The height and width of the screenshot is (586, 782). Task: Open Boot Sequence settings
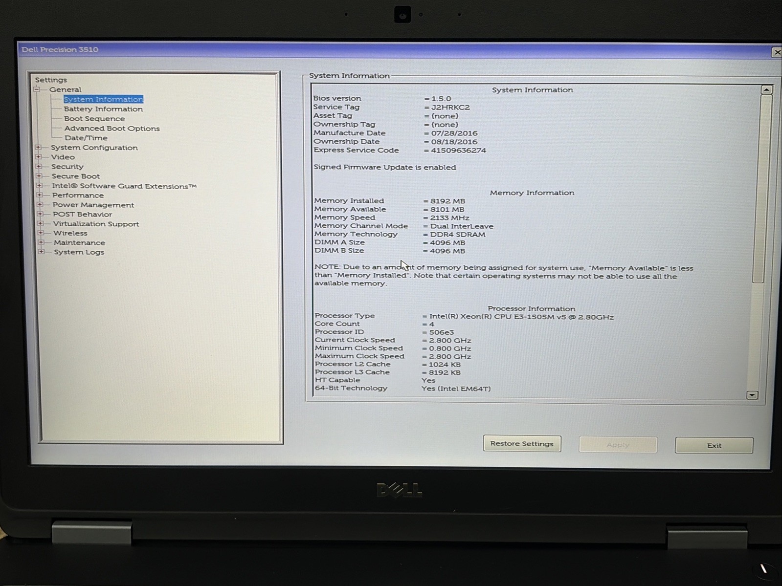pos(94,119)
